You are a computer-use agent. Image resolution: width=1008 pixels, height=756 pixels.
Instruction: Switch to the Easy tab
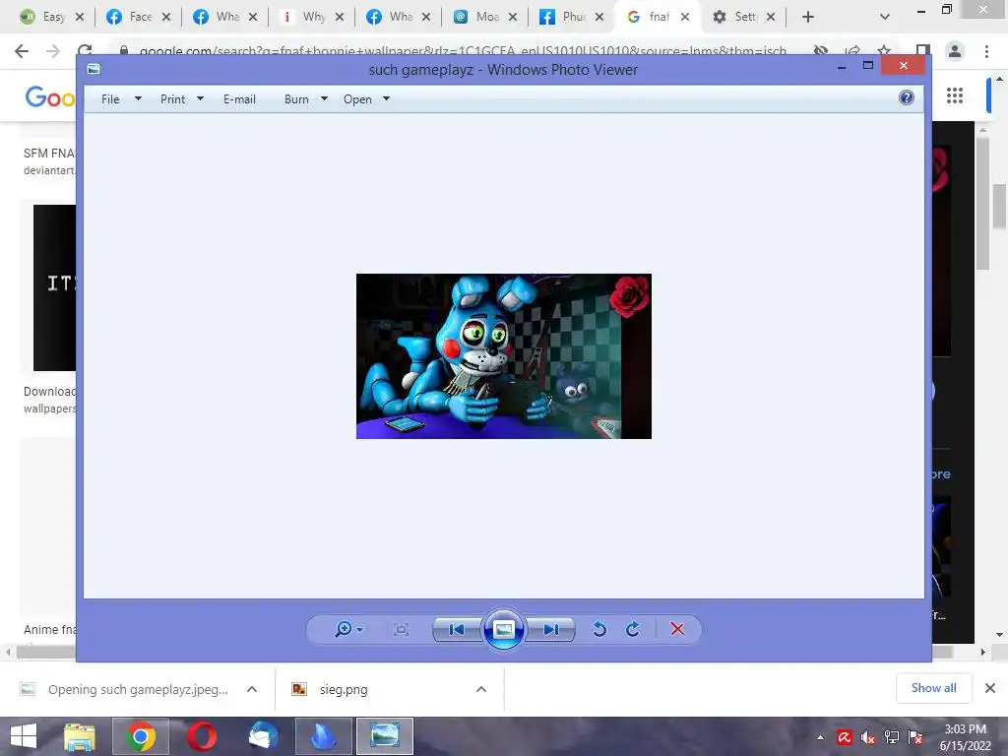(53, 17)
